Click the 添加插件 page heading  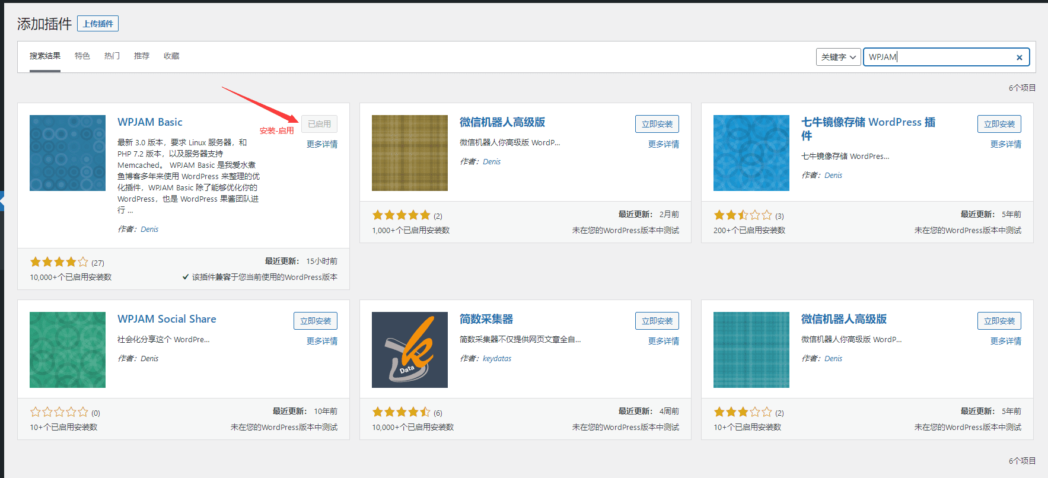[44, 24]
